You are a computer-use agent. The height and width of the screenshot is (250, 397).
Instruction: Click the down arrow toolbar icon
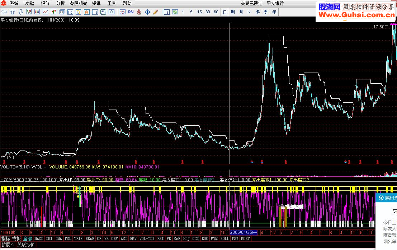pyautogui.click(x=21, y=12)
